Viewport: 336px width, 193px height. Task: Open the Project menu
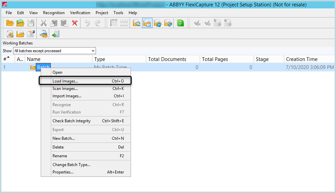tap(102, 13)
